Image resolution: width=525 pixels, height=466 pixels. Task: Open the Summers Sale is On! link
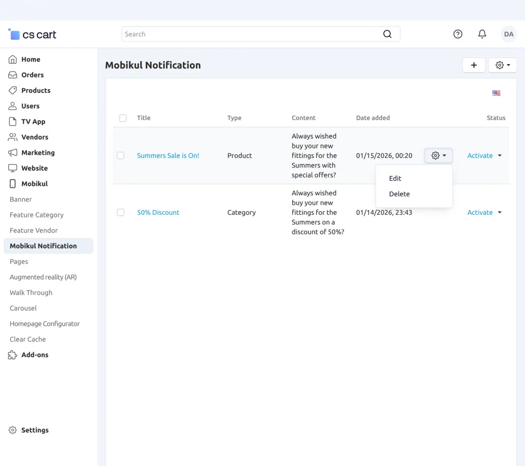(x=168, y=156)
